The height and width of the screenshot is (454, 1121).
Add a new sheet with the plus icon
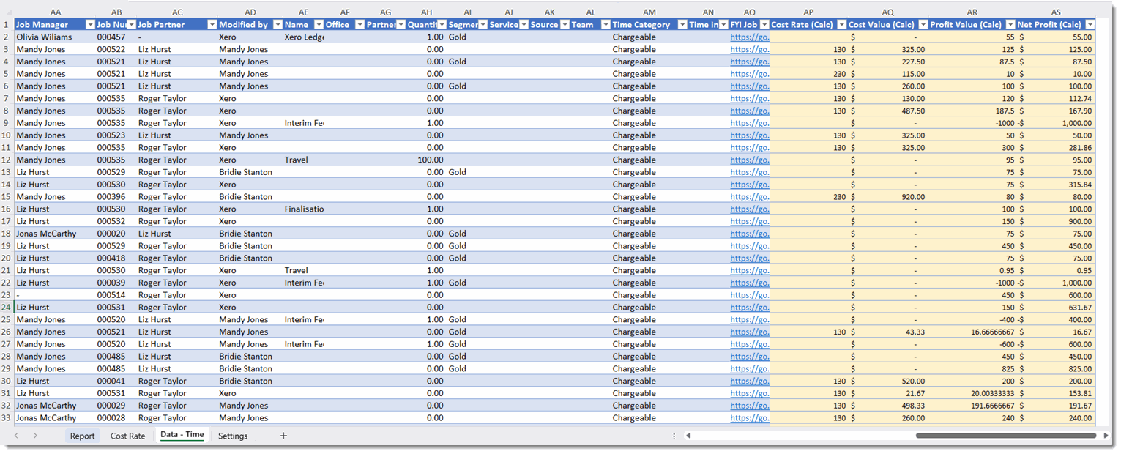click(283, 436)
